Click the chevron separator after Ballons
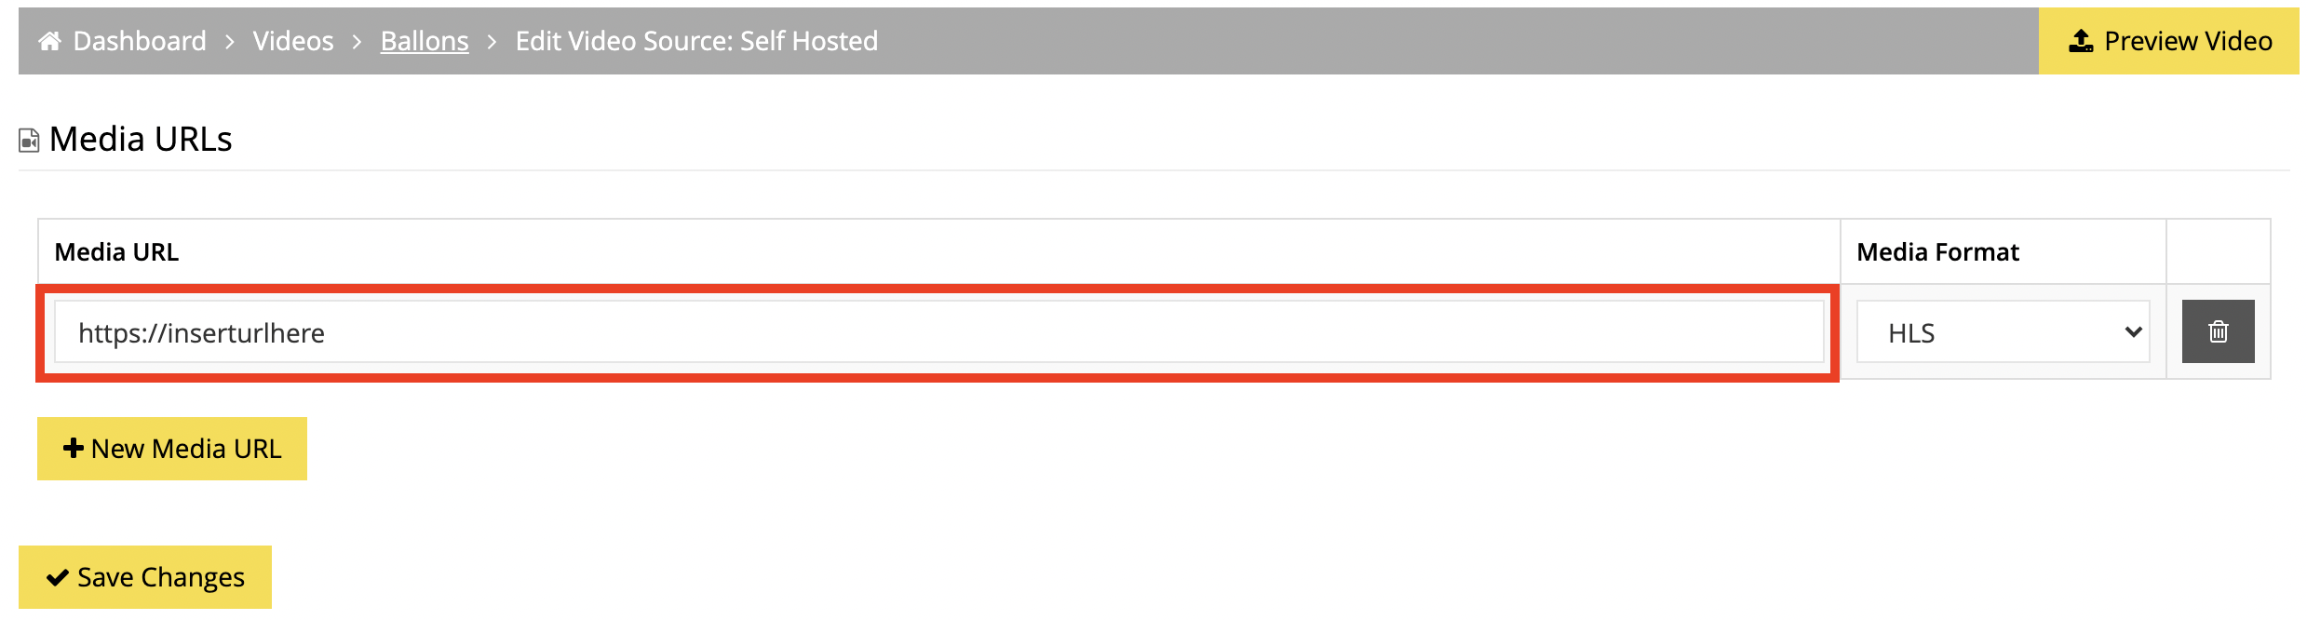Screen dimensions: 2307x620 492,42
